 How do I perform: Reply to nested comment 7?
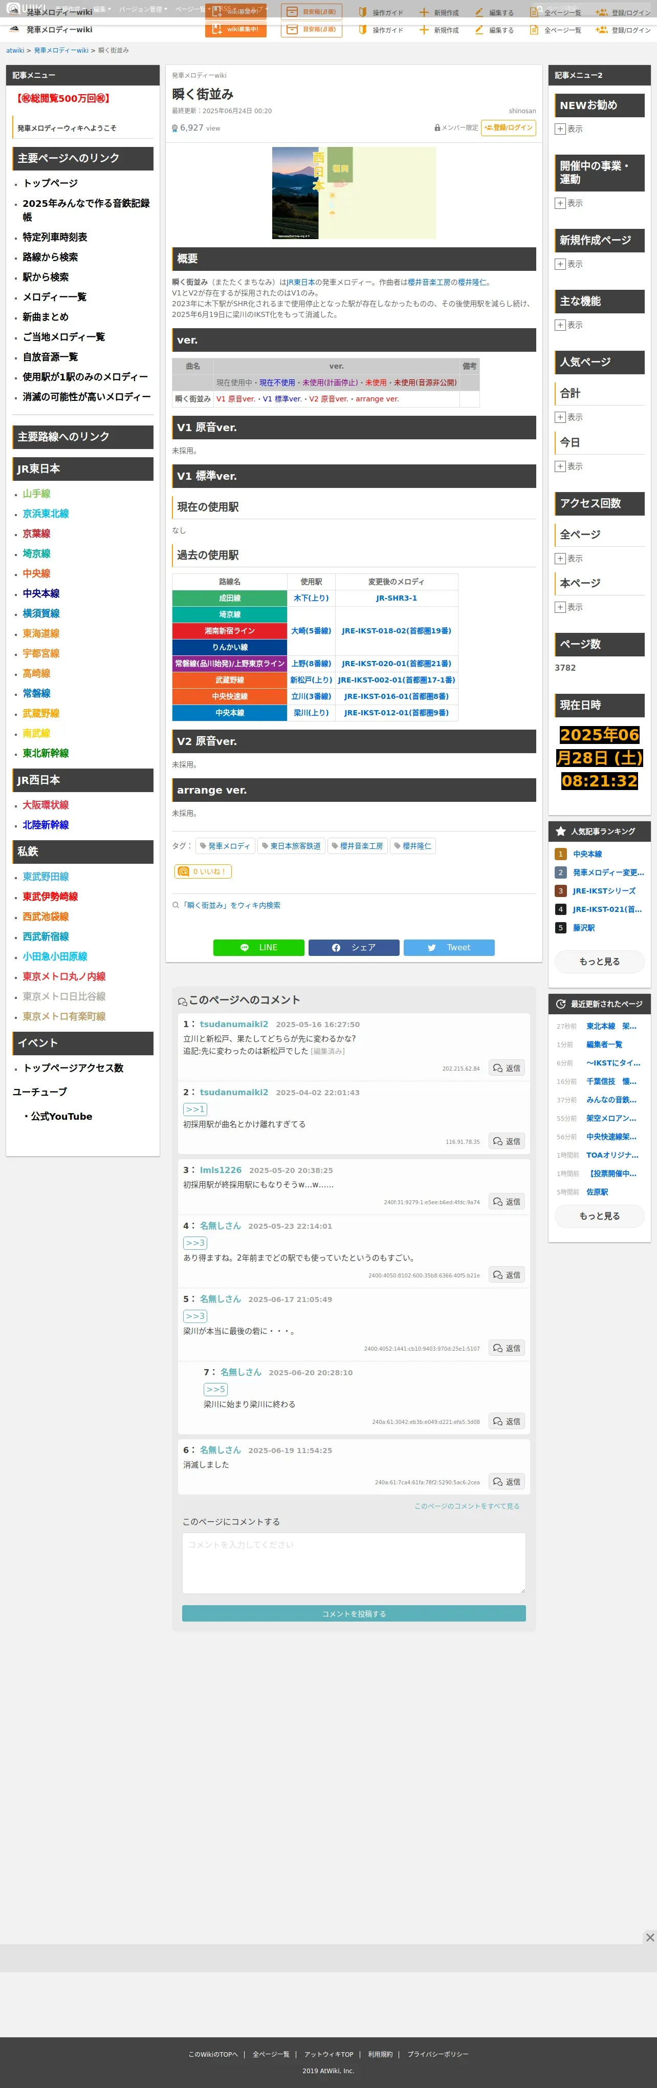tap(507, 1421)
